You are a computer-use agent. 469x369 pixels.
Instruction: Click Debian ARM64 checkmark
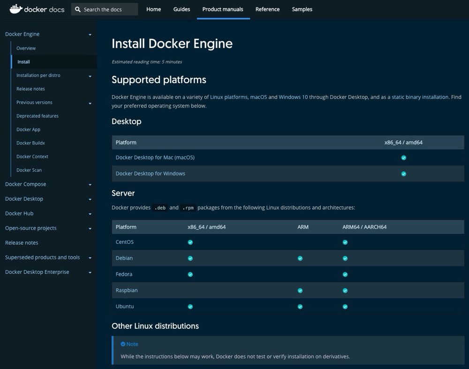click(345, 258)
